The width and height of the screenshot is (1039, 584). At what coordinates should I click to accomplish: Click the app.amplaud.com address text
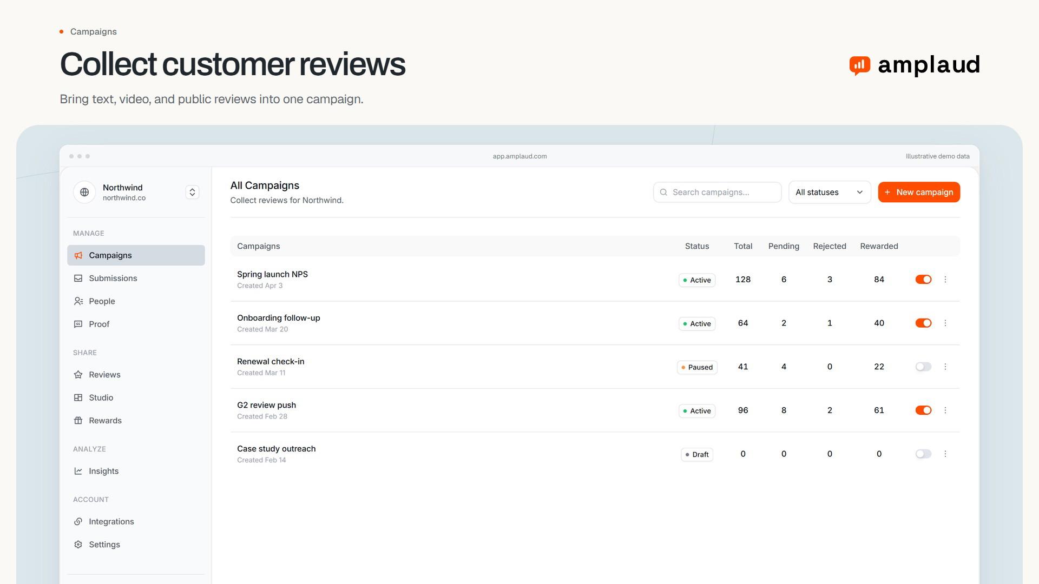519,156
